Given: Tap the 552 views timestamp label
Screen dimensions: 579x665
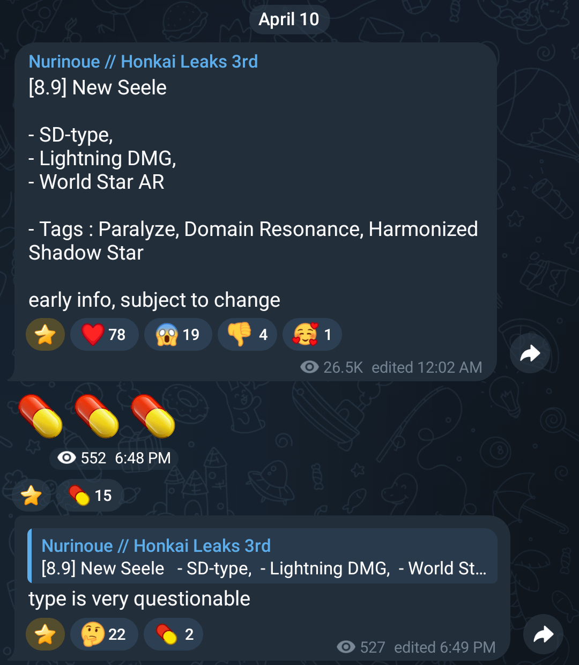Looking at the screenshot, I should [x=114, y=458].
